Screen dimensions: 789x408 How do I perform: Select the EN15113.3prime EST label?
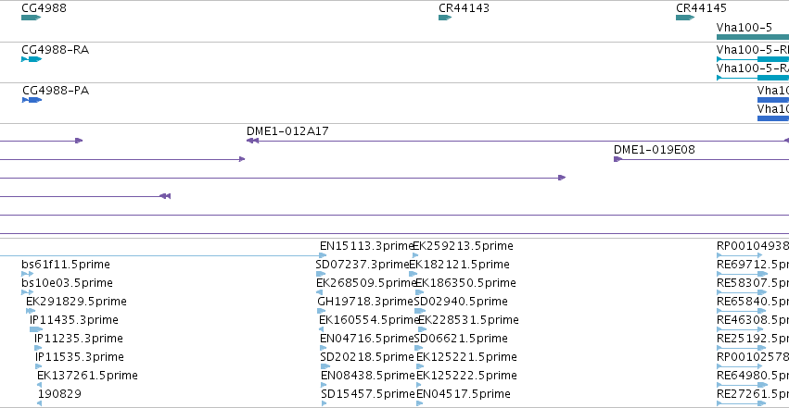(366, 246)
